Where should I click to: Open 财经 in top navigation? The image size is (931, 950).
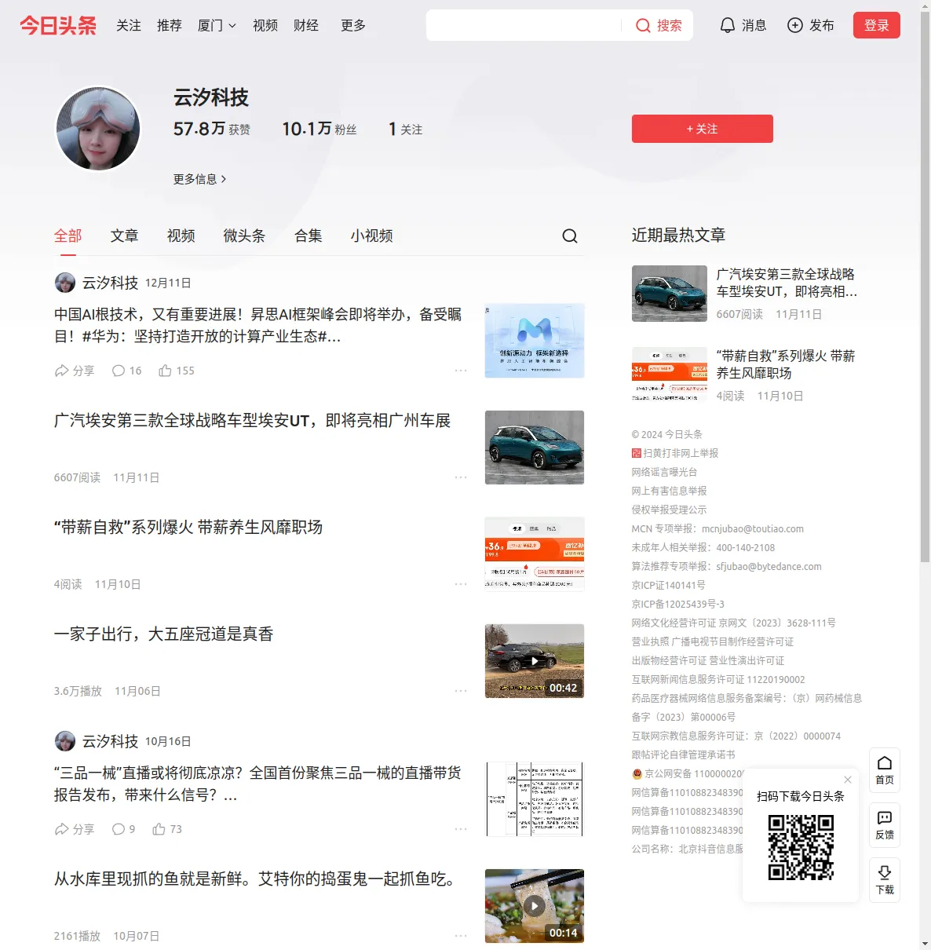[x=306, y=25]
